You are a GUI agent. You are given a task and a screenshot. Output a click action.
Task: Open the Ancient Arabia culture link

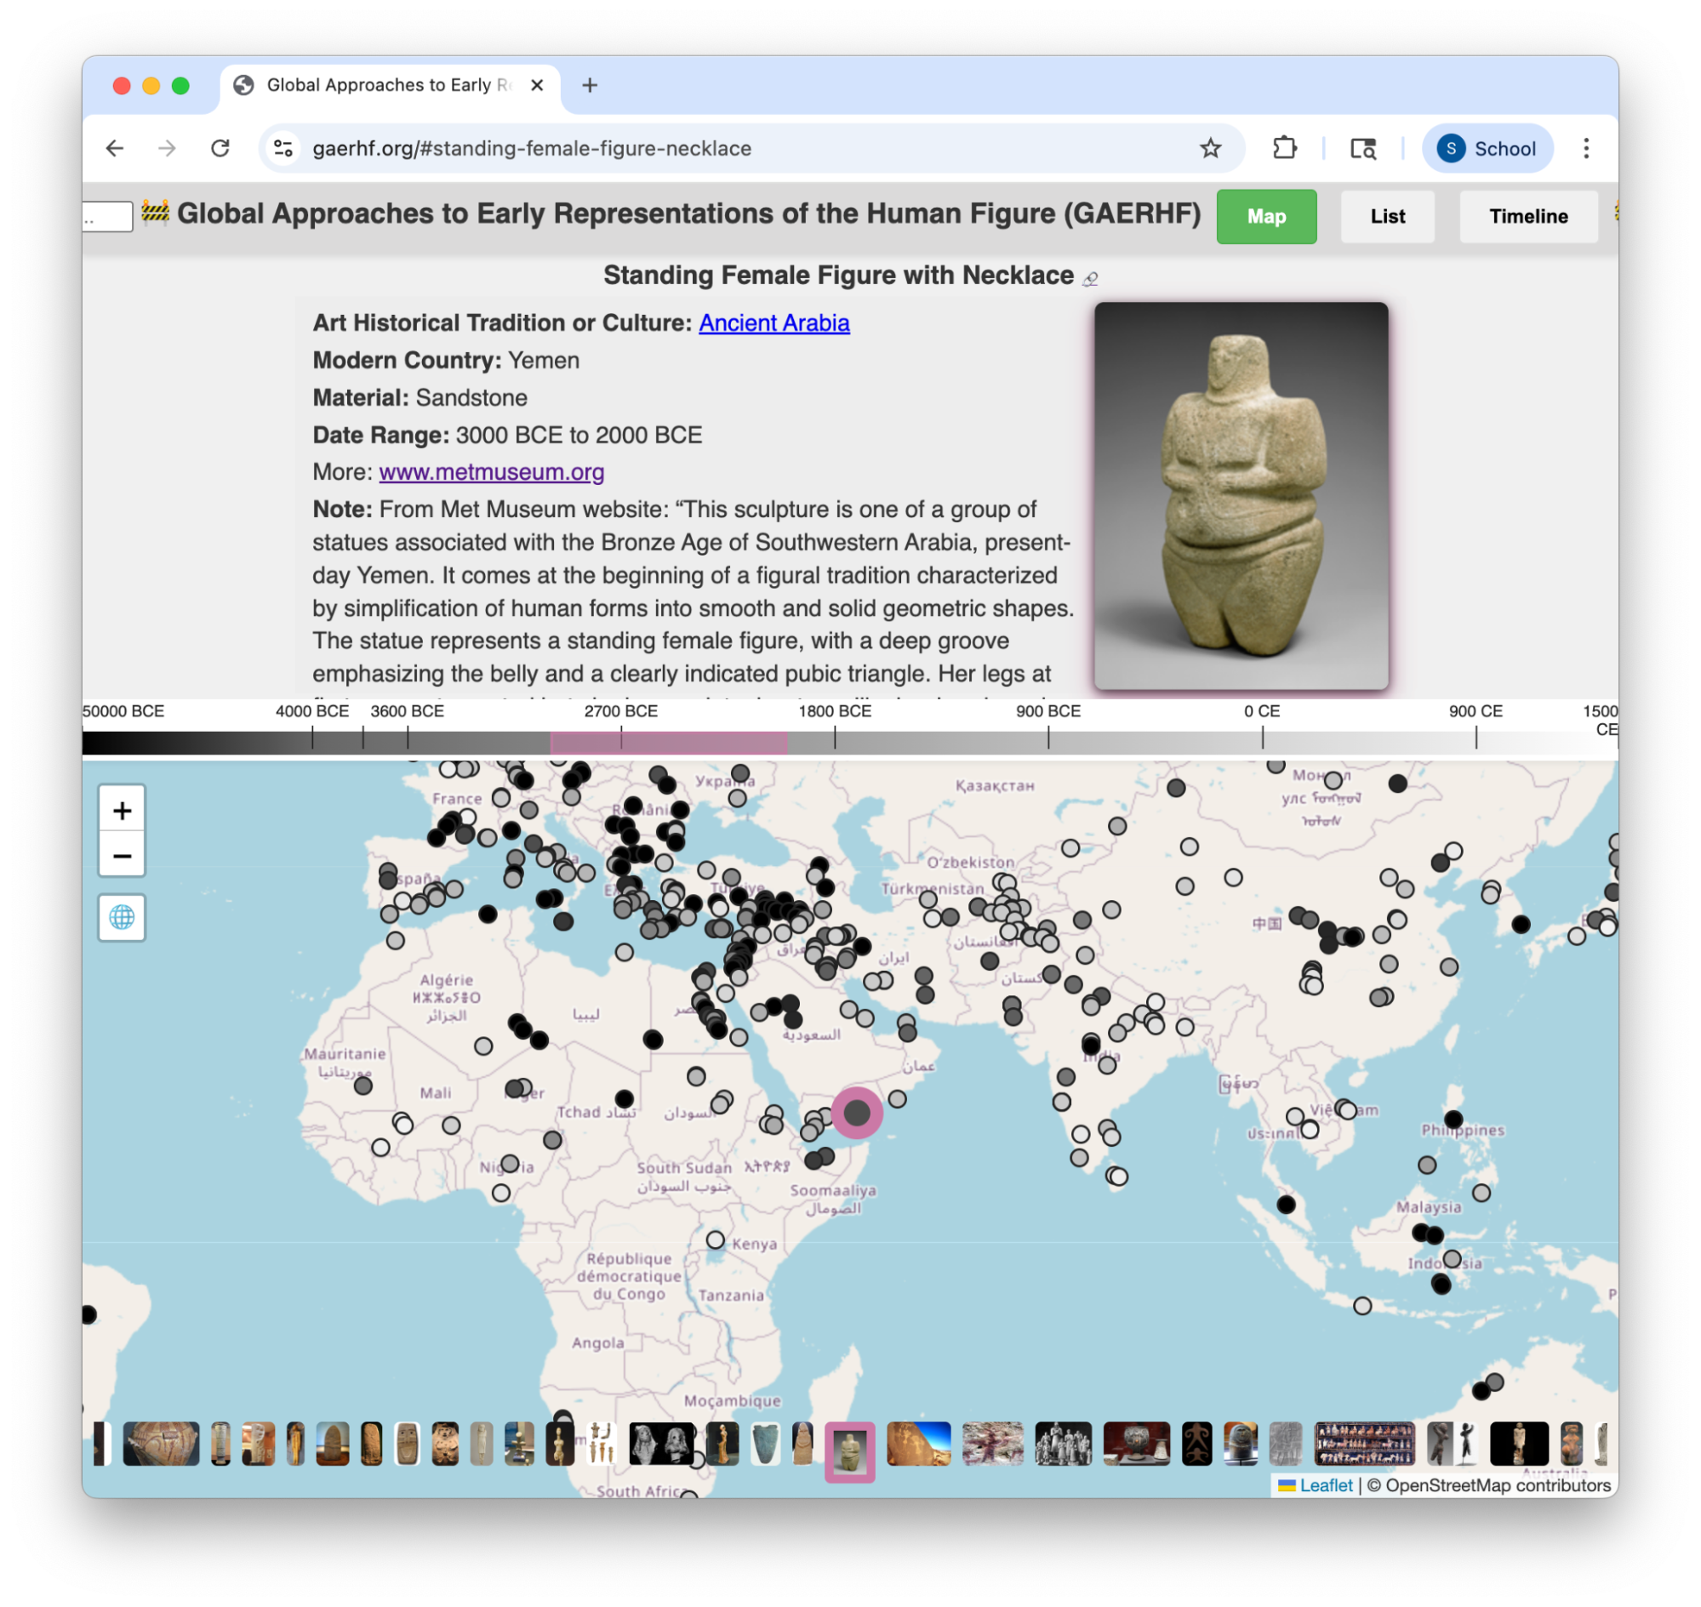click(773, 323)
